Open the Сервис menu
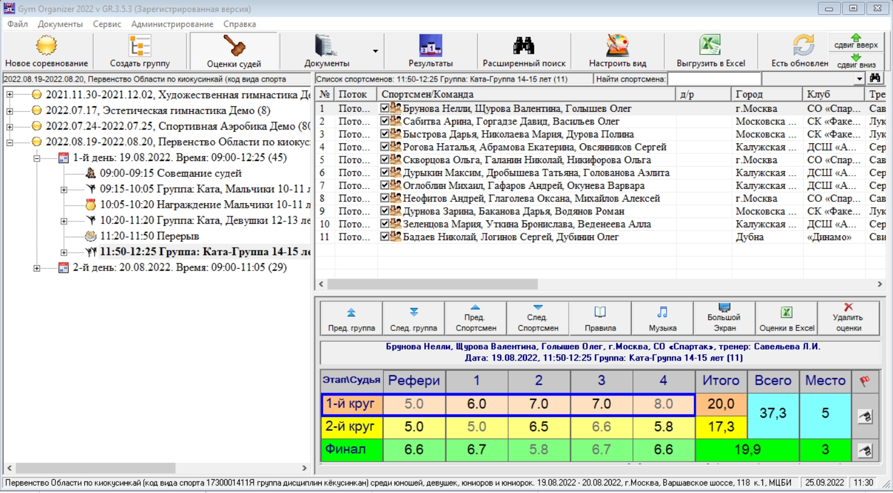The image size is (893, 493). click(107, 24)
